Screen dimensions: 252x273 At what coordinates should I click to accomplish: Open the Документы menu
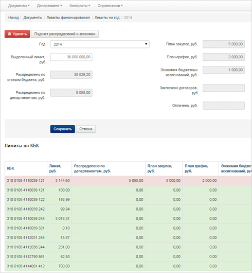point(19,6)
